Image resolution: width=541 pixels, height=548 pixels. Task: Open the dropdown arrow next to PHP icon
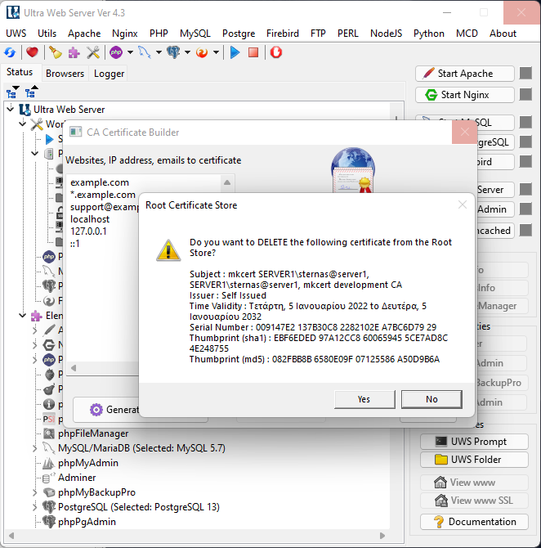(x=130, y=53)
